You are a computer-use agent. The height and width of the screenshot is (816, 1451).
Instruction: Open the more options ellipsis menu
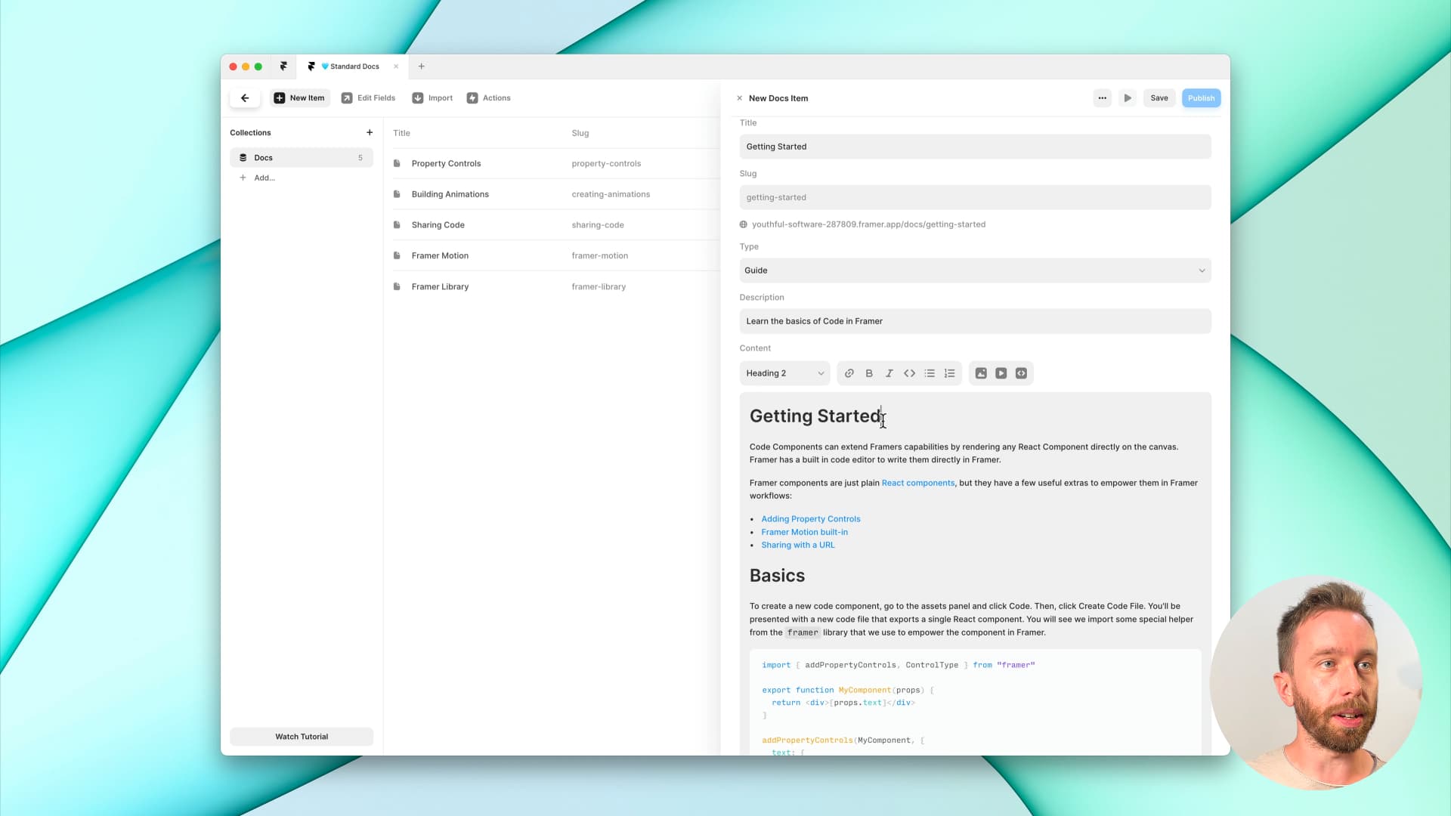coord(1102,98)
